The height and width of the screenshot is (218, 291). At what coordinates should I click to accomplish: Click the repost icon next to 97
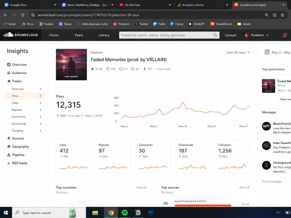(x=121, y=69)
